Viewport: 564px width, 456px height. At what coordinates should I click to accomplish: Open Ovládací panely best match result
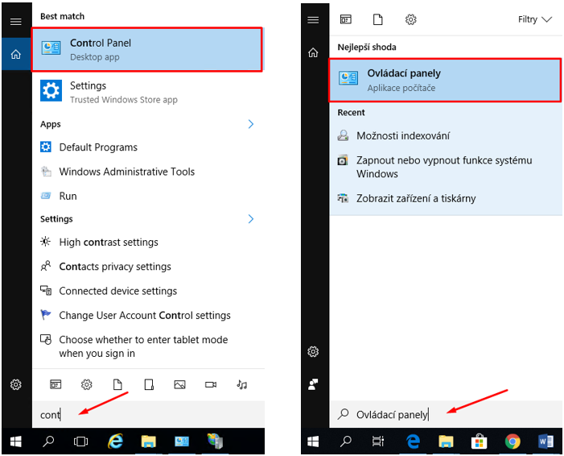445,80
